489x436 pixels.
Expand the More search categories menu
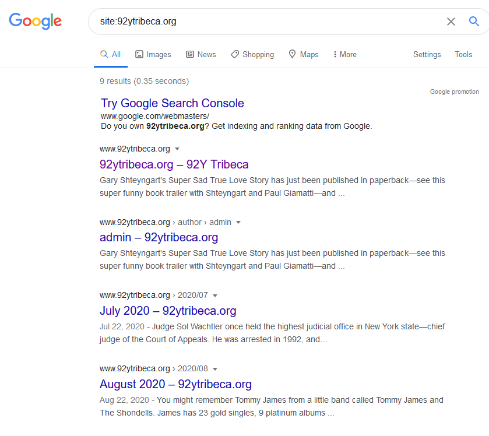click(x=344, y=55)
